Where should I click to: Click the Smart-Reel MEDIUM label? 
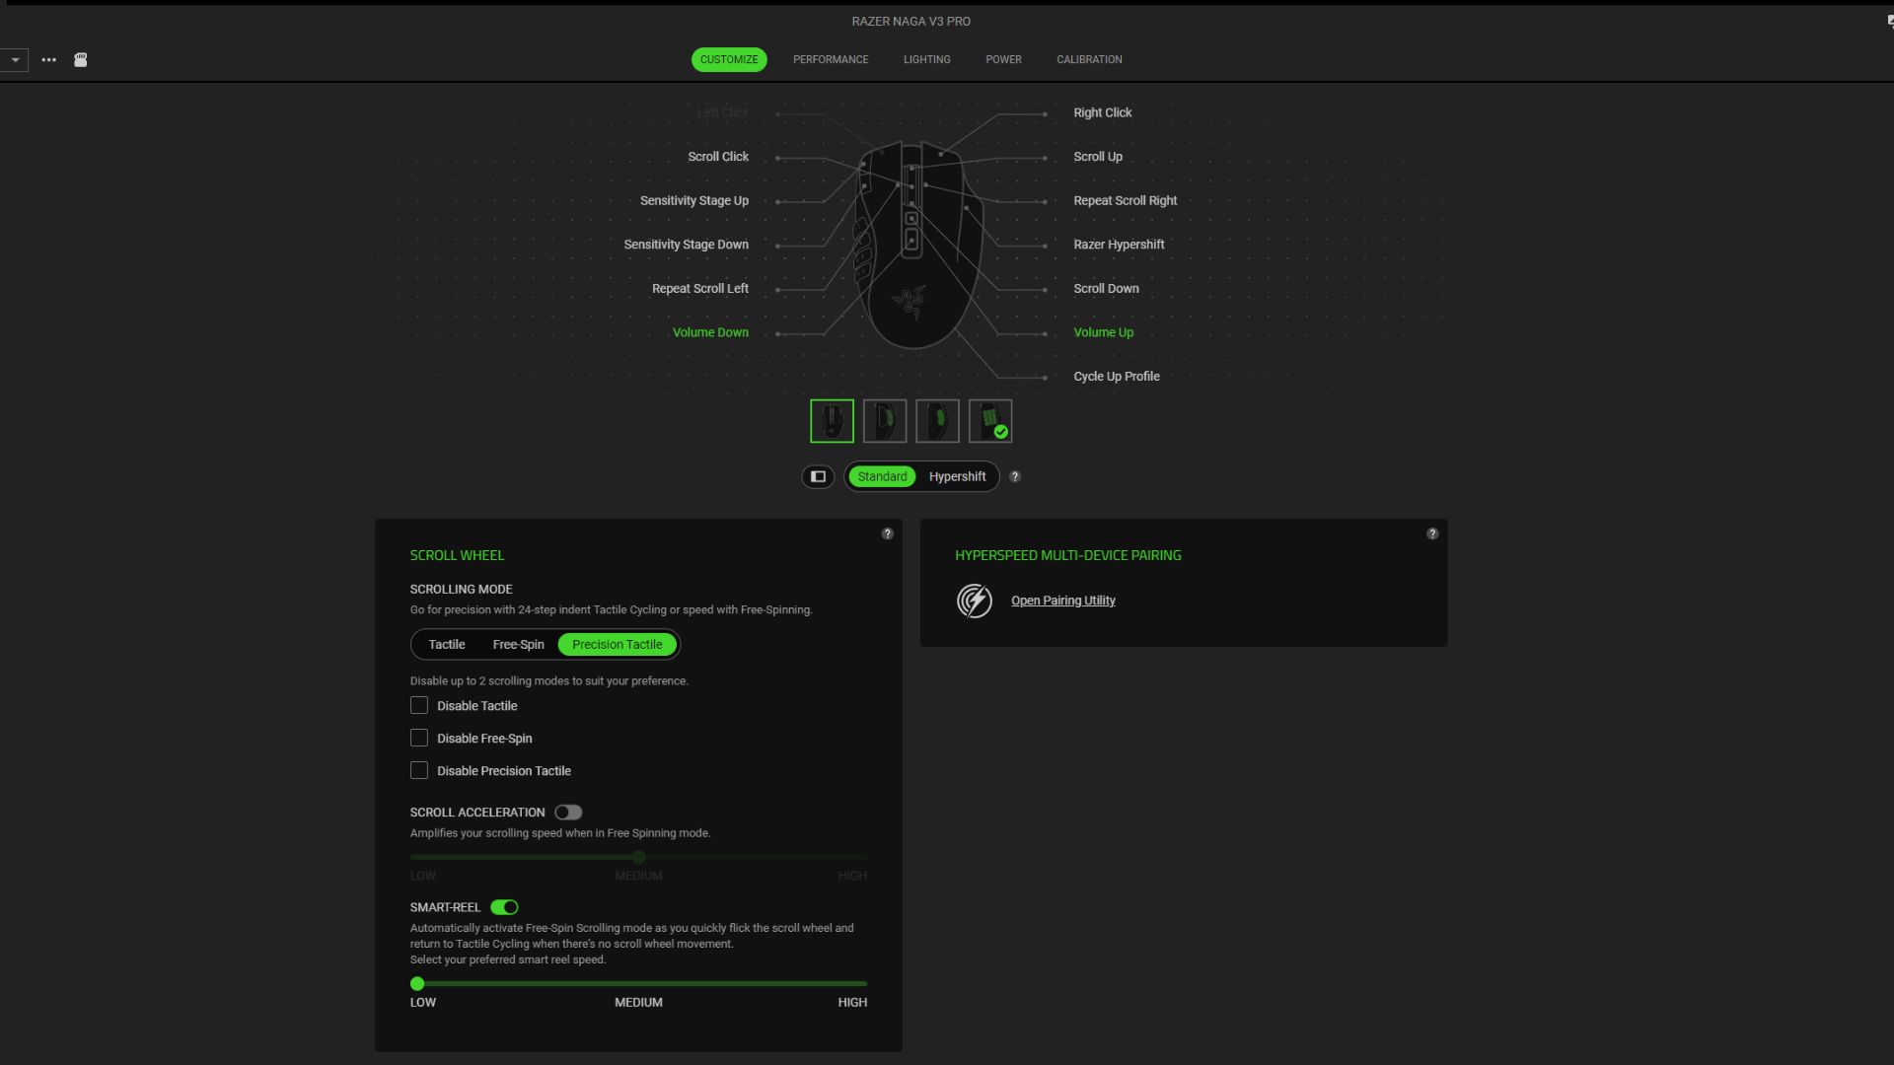tap(638, 1002)
